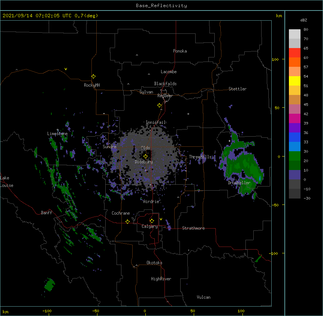The image size is (323, 316).
Task: Click the Sundre label
Action: point(109,147)
